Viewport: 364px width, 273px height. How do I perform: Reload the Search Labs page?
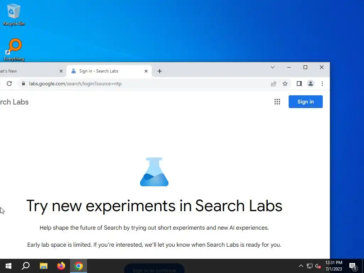[9, 84]
